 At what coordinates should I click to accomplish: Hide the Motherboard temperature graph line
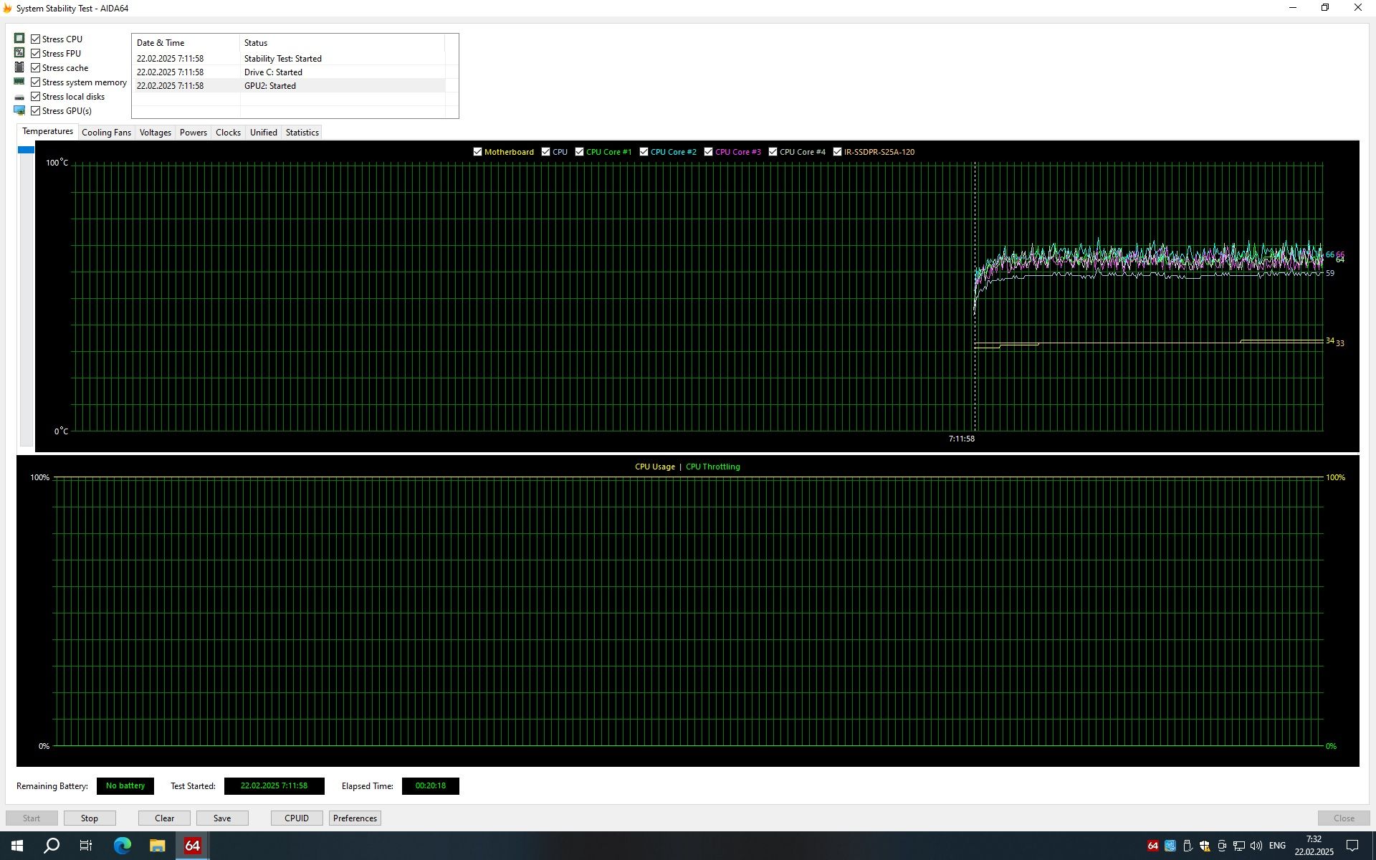point(478,152)
